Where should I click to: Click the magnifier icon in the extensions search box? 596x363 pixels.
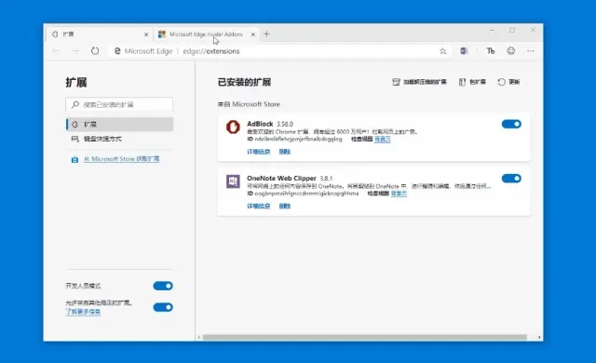click(x=75, y=104)
